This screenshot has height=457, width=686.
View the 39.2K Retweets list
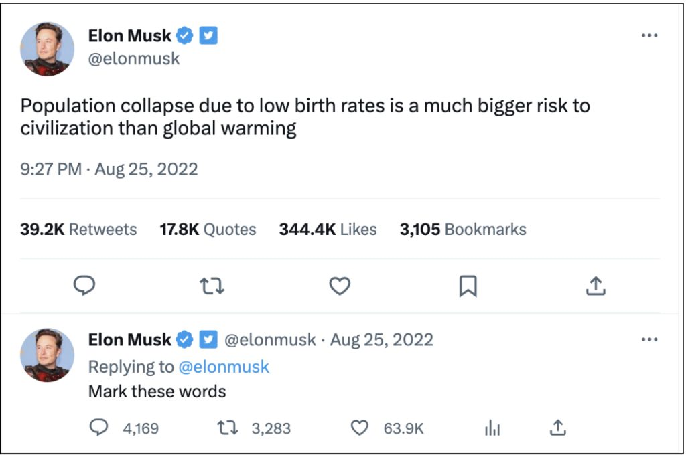78,230
